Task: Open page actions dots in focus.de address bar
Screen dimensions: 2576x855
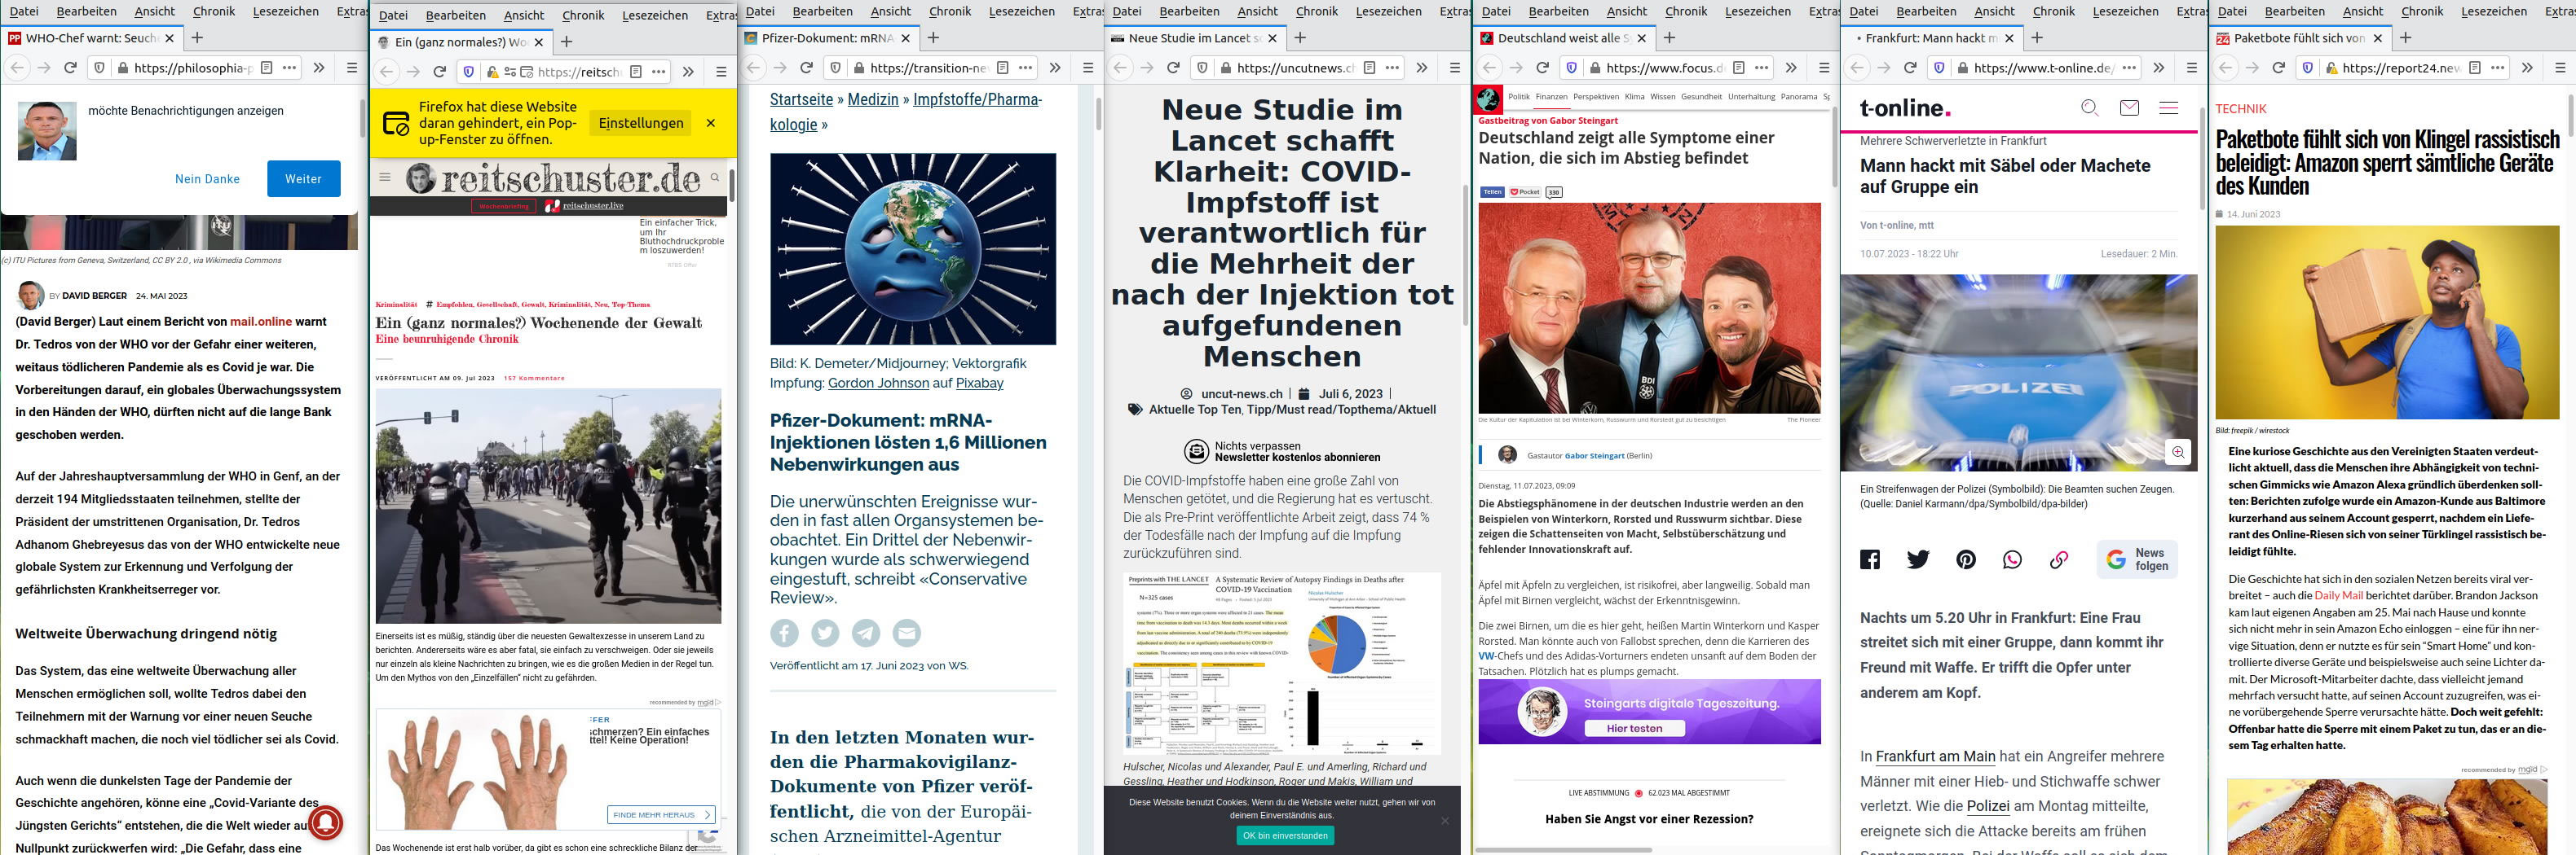Action: click(x=1762, y=68)
